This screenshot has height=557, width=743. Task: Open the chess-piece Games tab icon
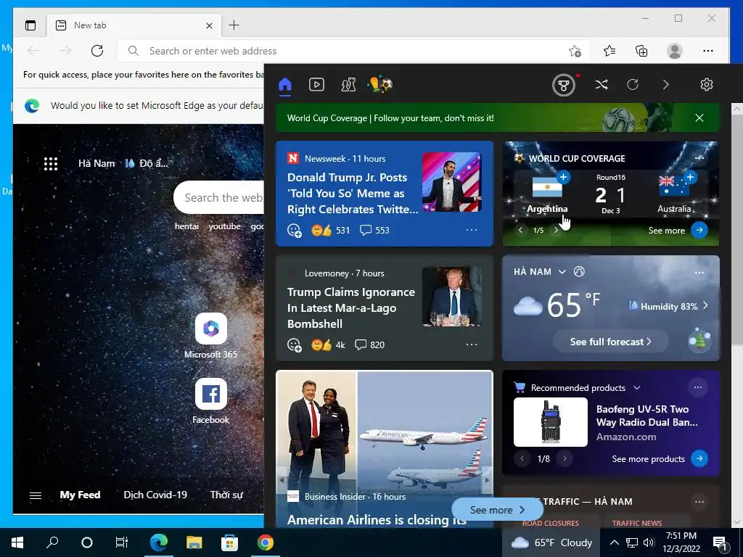pos(348,85)
